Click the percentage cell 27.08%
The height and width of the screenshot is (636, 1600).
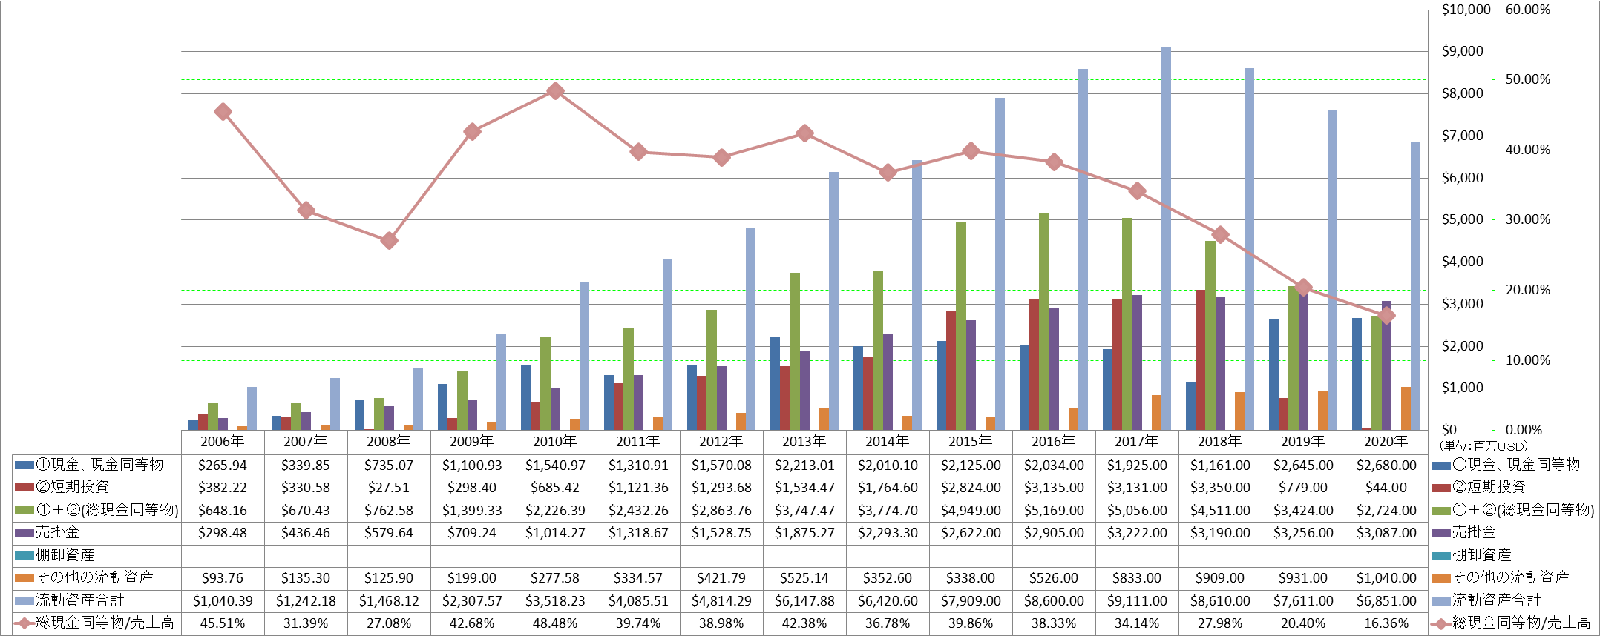point(389,623)
